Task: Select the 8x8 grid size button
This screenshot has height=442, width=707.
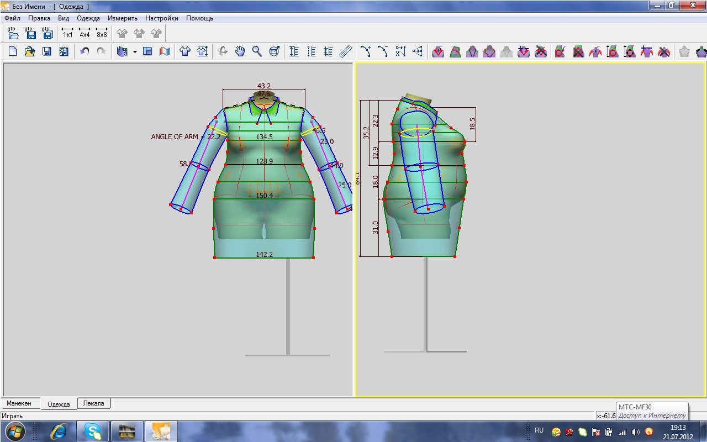Action: coord(102,33)
